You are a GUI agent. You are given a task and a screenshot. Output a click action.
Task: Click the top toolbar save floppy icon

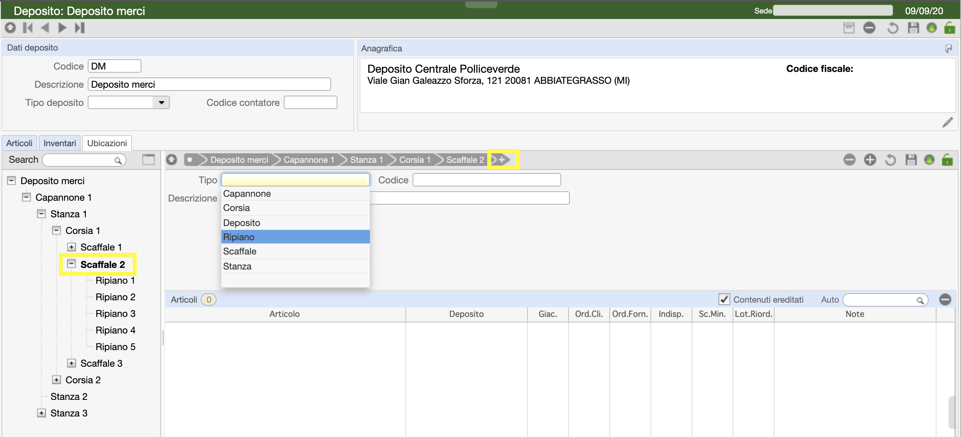(x=913, y=28)
